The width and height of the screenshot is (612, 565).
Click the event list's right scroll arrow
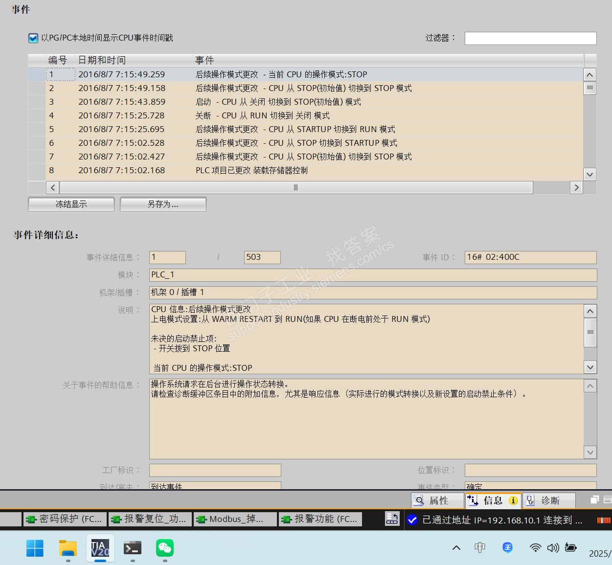pos(577,187)
